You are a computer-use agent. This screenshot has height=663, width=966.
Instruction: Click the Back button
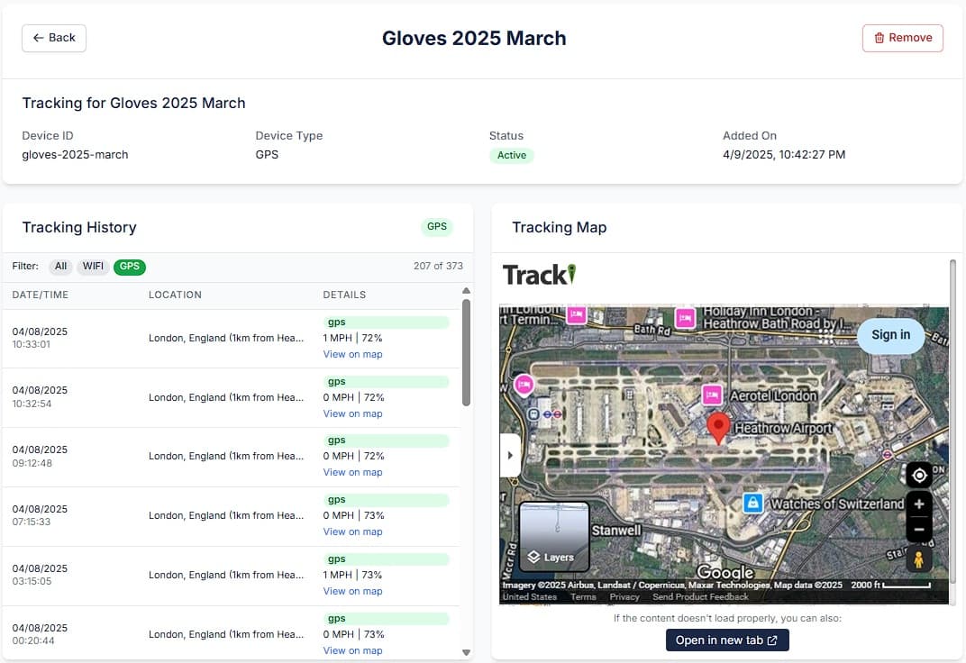tap(54, 38)
